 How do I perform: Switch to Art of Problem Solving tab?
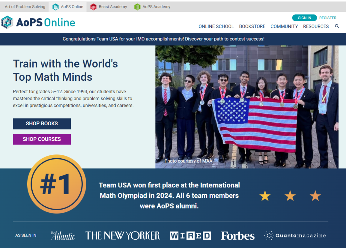(x=25, y=7)
